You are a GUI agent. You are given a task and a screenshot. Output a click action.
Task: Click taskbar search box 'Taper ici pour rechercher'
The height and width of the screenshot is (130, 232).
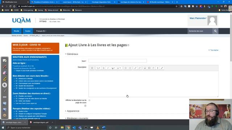[26, 127]
